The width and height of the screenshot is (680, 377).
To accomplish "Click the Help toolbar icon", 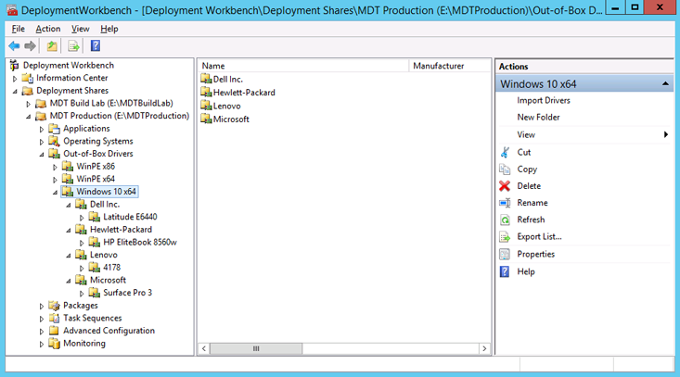I will [96, 46].
